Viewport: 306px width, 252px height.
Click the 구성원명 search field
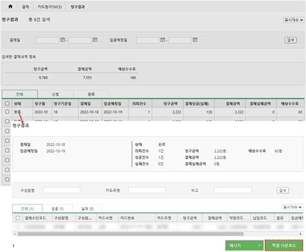coord(61,190)
